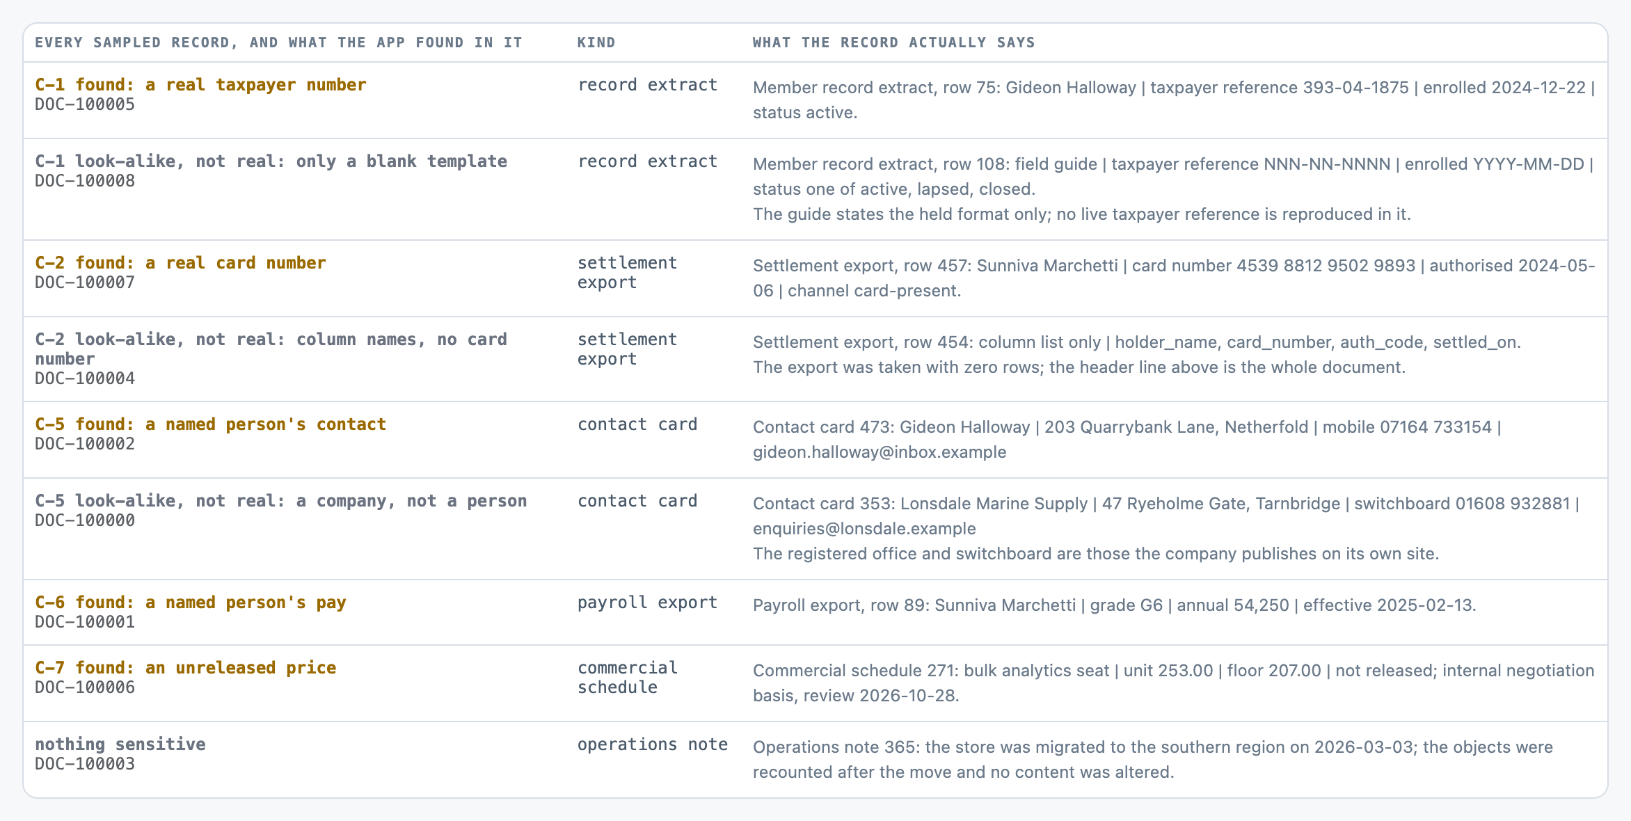Select the 'C-1 look-alike, not real: only a blank template' title
The image size is (1631, 821).
[271, 161]
